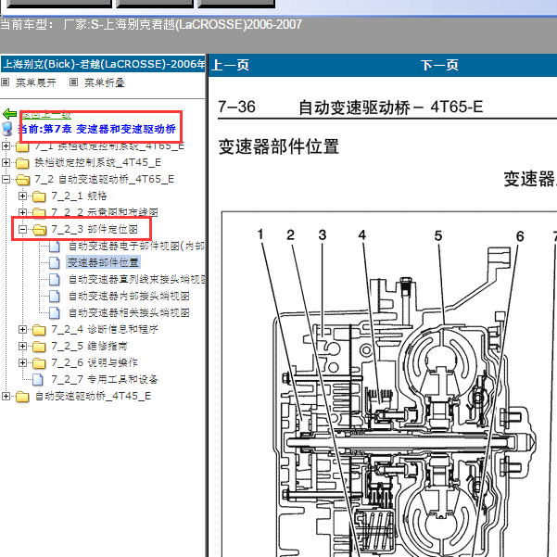Click 自动变速驱动桥_4T45_E label
This screenshot has width=557, height=557.
[x=93, y=396]
